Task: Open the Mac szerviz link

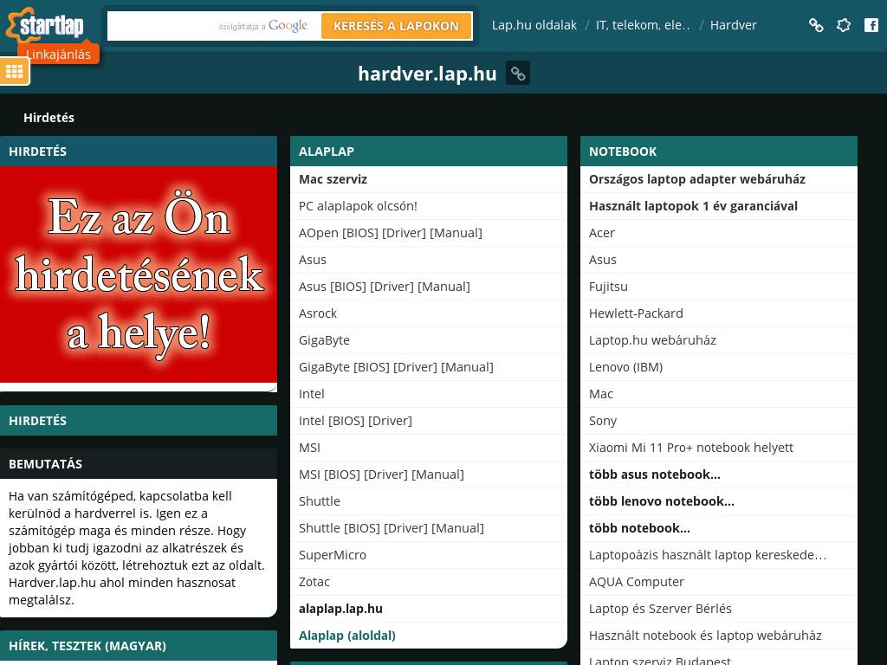Action: 333,179
